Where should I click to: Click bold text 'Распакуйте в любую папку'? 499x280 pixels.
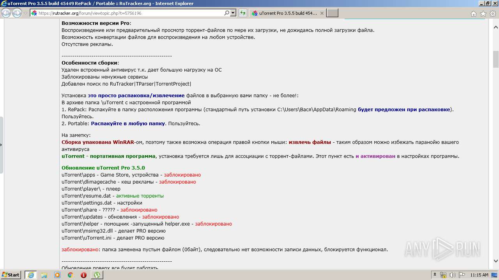(128, 124)
